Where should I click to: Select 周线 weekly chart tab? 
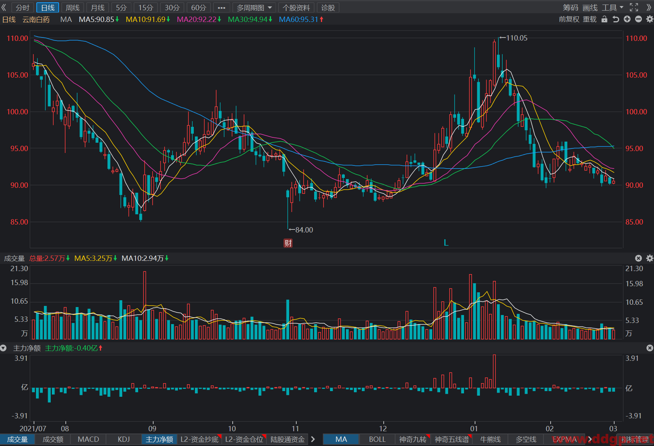tap(73, 8)
